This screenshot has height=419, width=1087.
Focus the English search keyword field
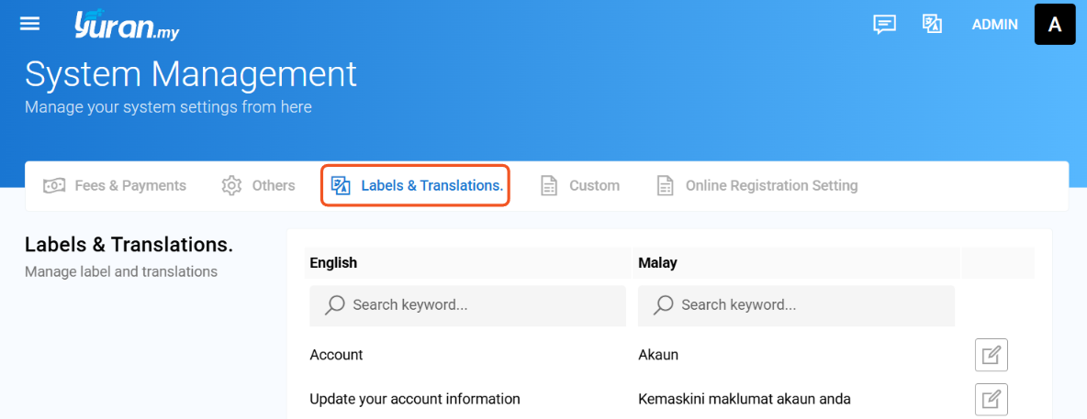[468, 305]
